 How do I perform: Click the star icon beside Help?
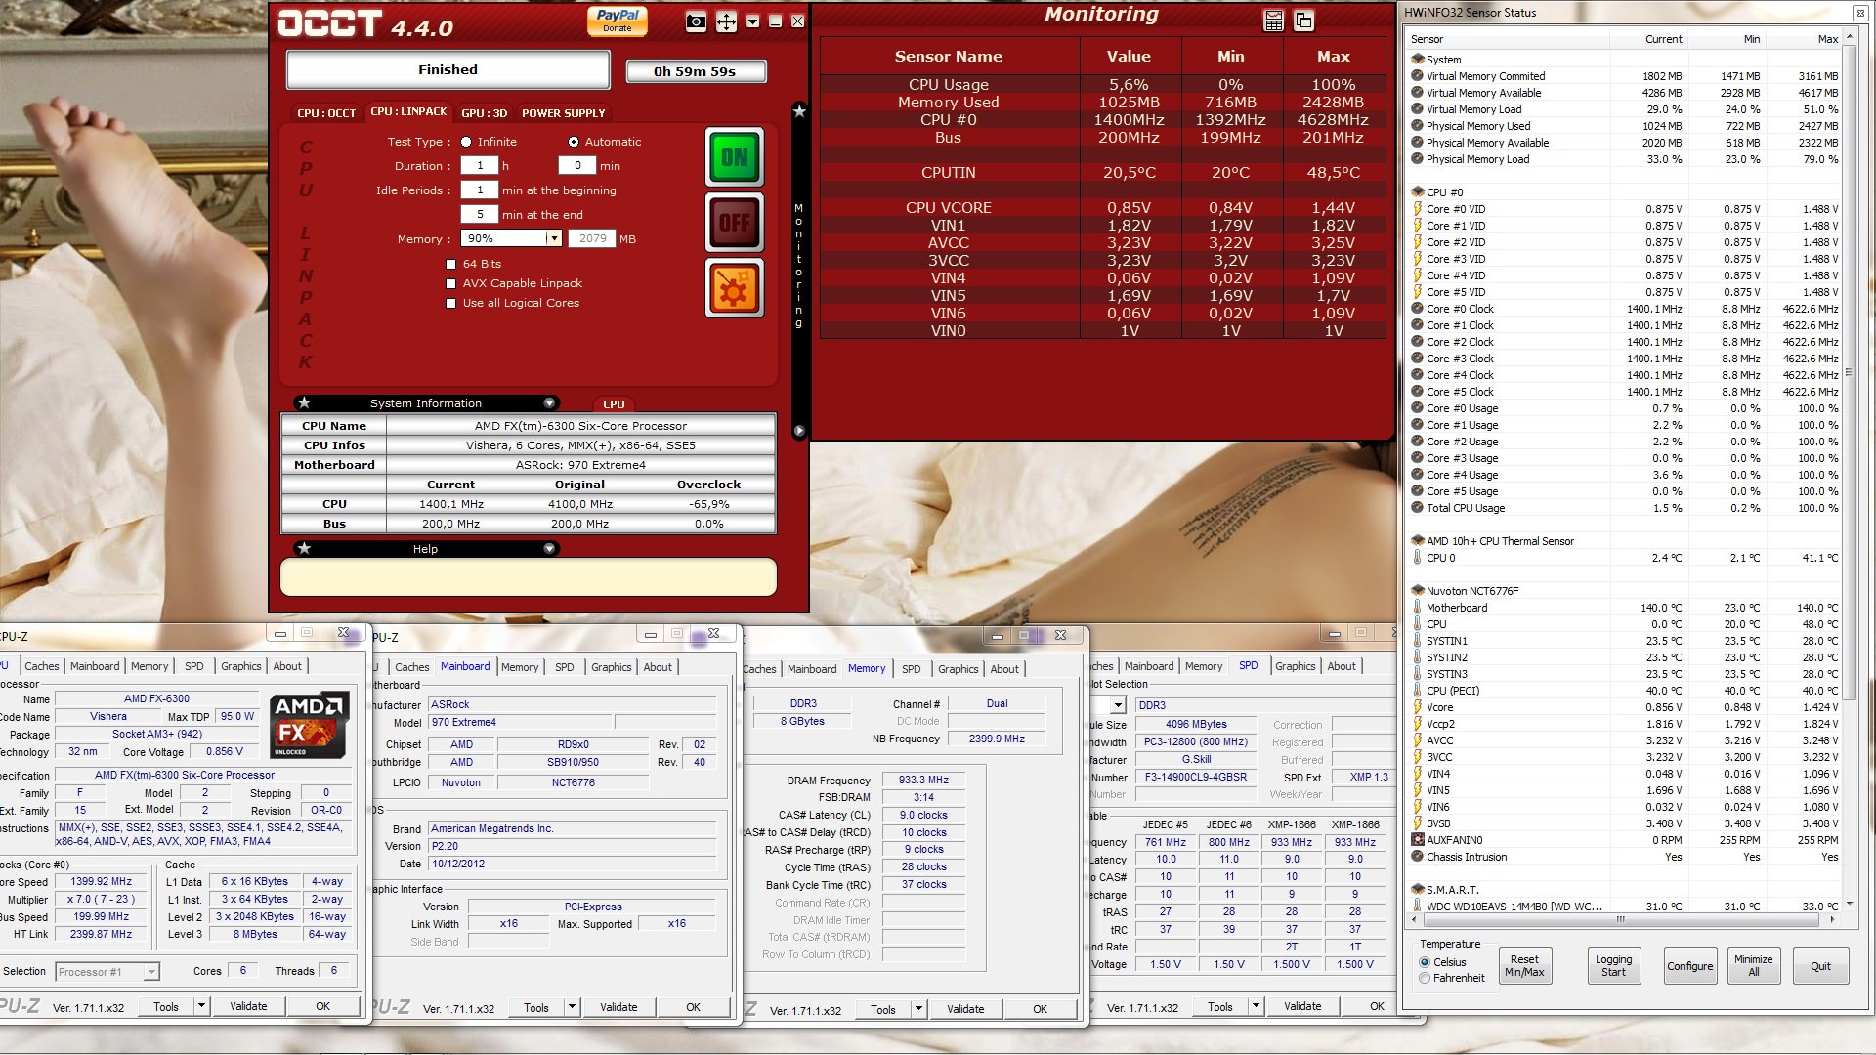304,548
